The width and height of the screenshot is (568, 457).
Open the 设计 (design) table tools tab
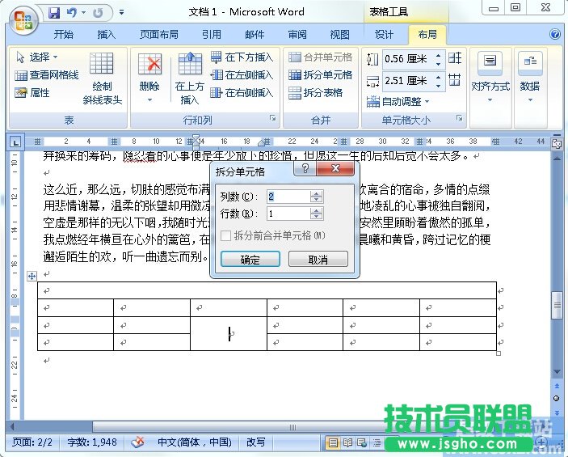[x=384, y=35]
